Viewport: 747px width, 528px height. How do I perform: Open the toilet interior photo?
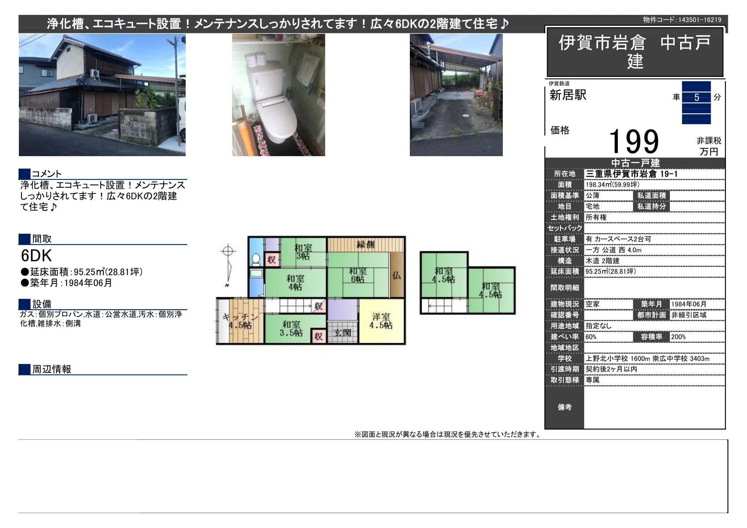[279, 95]
